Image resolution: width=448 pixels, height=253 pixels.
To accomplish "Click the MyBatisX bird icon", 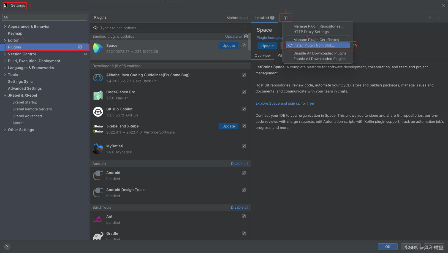I will click(x=98, y=149).
